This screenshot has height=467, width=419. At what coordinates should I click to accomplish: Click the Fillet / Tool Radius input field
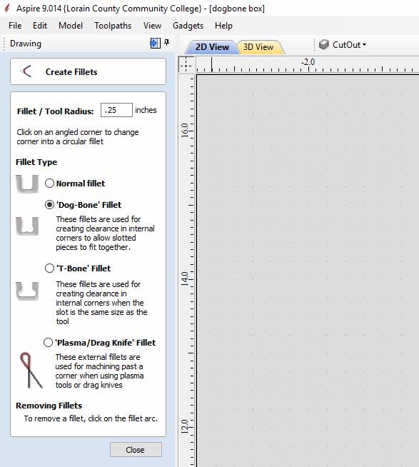[x=116, y=110]
